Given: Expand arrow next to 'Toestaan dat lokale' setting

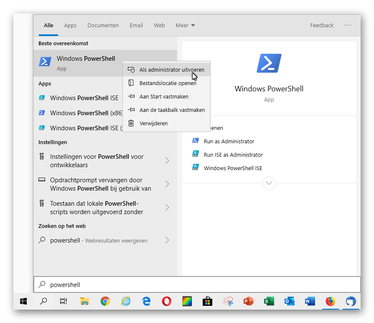Looking at the screenshot, I should pos(167,207).
